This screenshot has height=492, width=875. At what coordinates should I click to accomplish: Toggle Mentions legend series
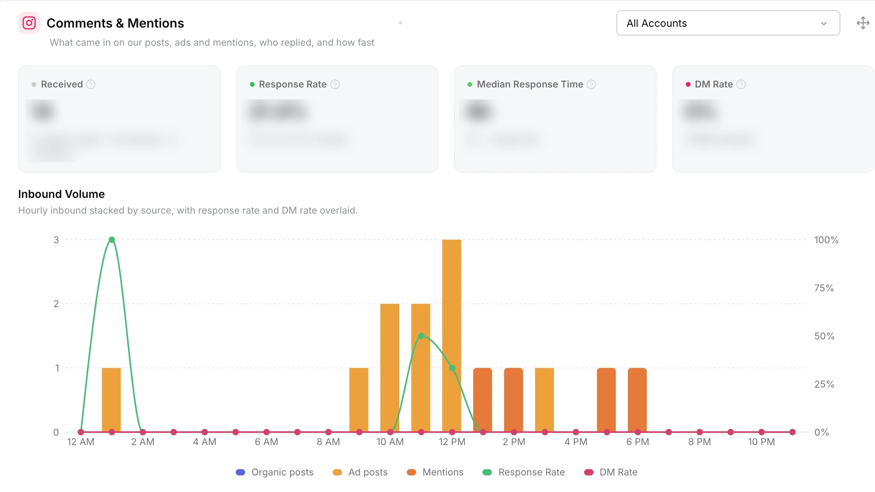435,472
